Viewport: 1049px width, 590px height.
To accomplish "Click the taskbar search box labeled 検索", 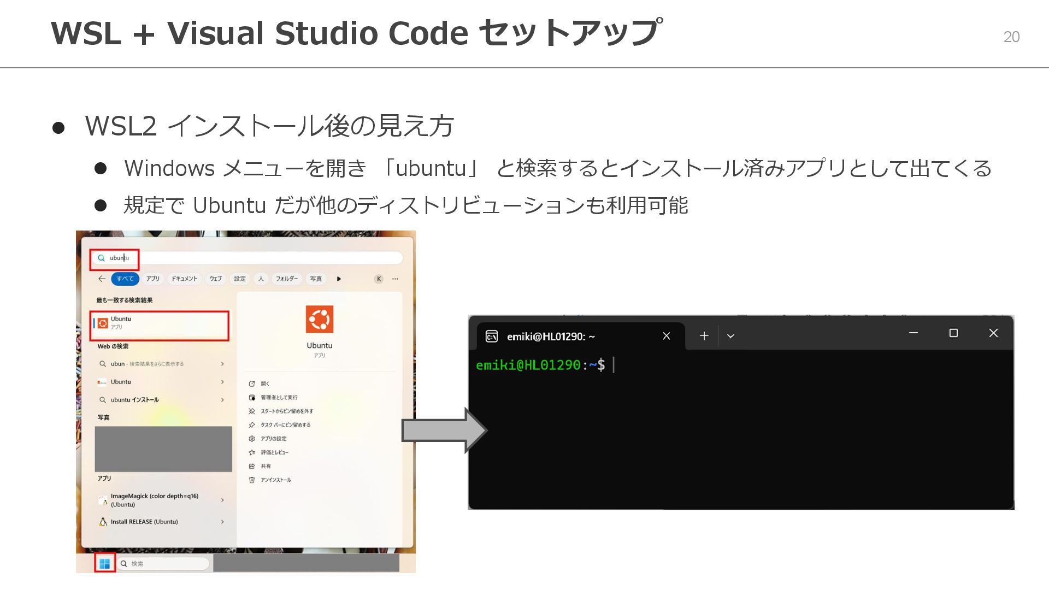I will [x=163, y=563].
